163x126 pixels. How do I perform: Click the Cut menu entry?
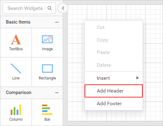114,27
